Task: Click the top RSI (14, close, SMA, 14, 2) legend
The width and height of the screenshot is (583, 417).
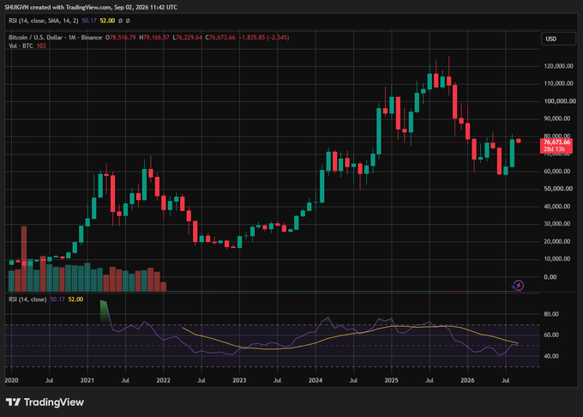Action: [44, 21]
